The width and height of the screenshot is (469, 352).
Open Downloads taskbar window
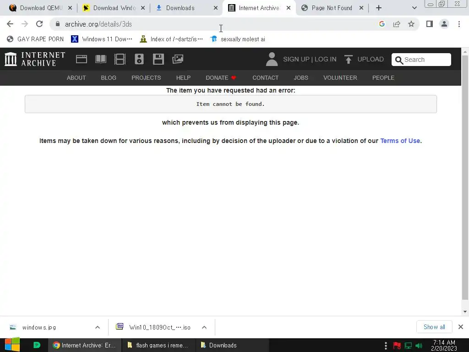pyautogui.click(x=232, y=345)
